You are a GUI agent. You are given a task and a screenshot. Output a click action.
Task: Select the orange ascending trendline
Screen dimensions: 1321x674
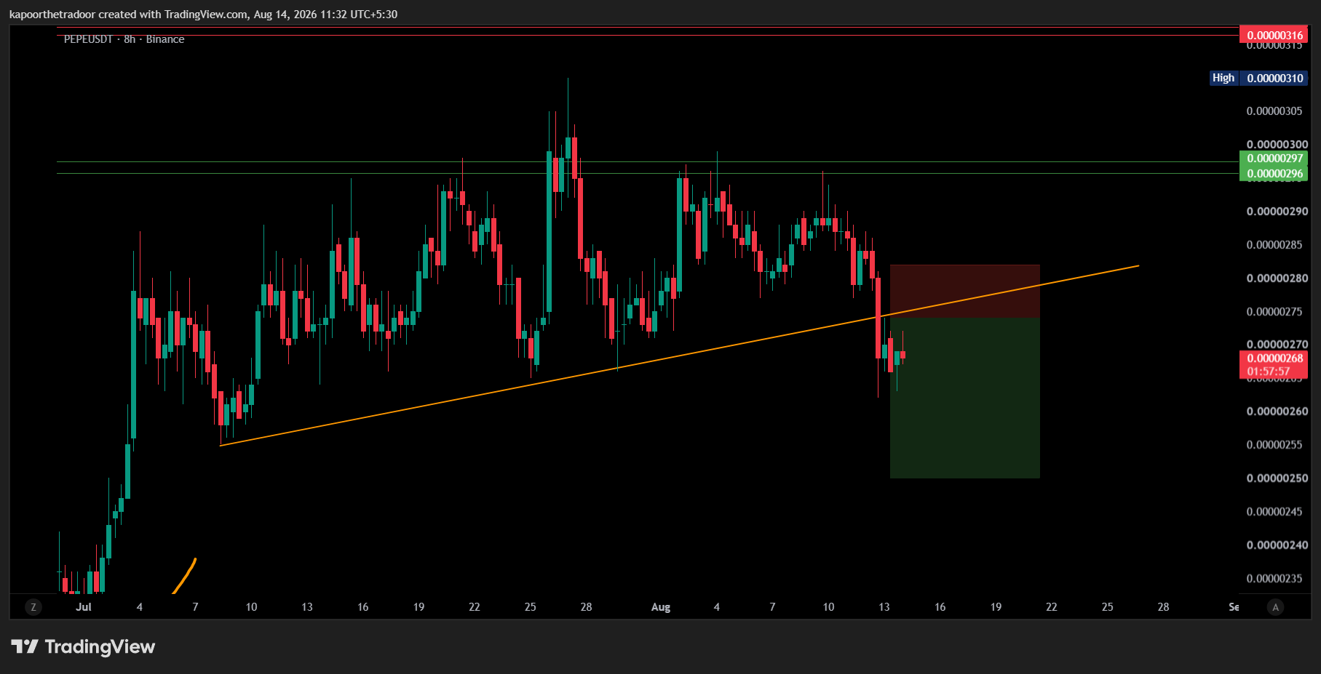pyautogui.click(x=679, y=356)
